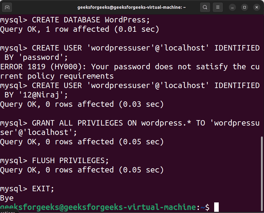This screenshot has width=264, height=213.
Task: Open the hamburger main menu
Action: (218, 7)
